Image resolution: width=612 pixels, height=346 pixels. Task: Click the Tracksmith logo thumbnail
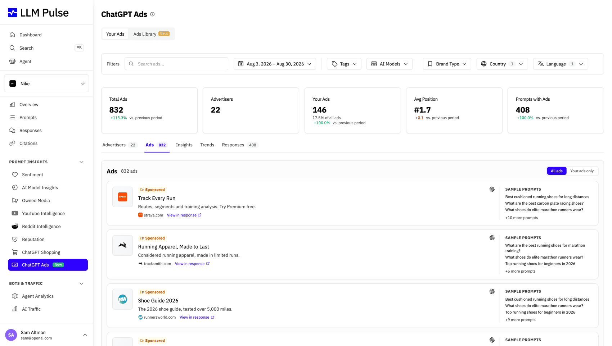[123, 245]
